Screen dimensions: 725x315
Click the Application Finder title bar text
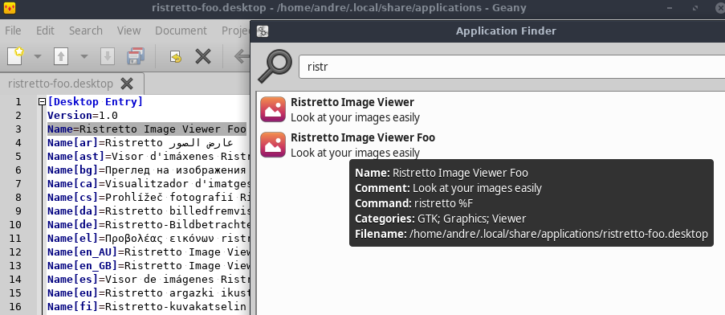click(x=506, y=31)
